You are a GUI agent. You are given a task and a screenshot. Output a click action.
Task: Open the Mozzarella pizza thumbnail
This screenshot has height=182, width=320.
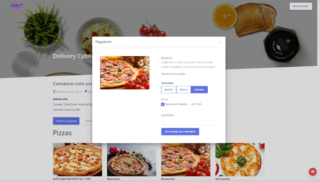coord(240,159)
